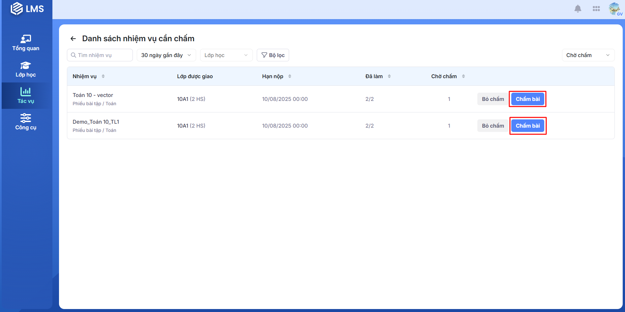
Task: Select Tác vụ in the sidebar
Action: tap(26, 96)
